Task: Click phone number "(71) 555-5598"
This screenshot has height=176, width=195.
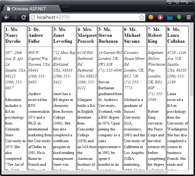Action: [x=156, y=97]
